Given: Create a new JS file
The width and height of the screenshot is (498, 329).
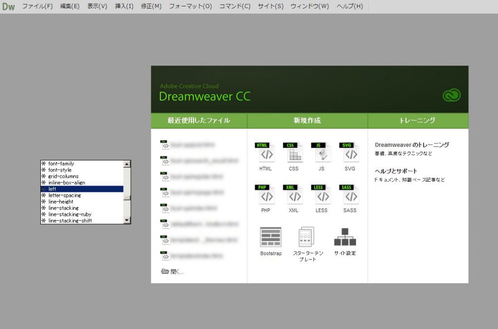Looking at the screenshot, I should pyautogui.click(x=321, y=157).
